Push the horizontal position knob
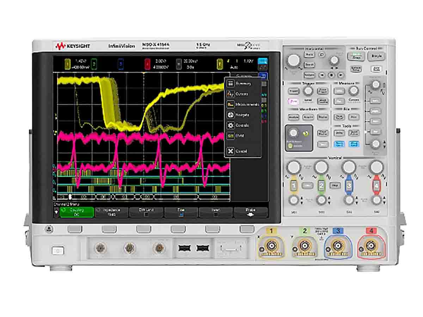Image resolution: width=423 pixels, height=317 pixels. (x=334, y=60)
